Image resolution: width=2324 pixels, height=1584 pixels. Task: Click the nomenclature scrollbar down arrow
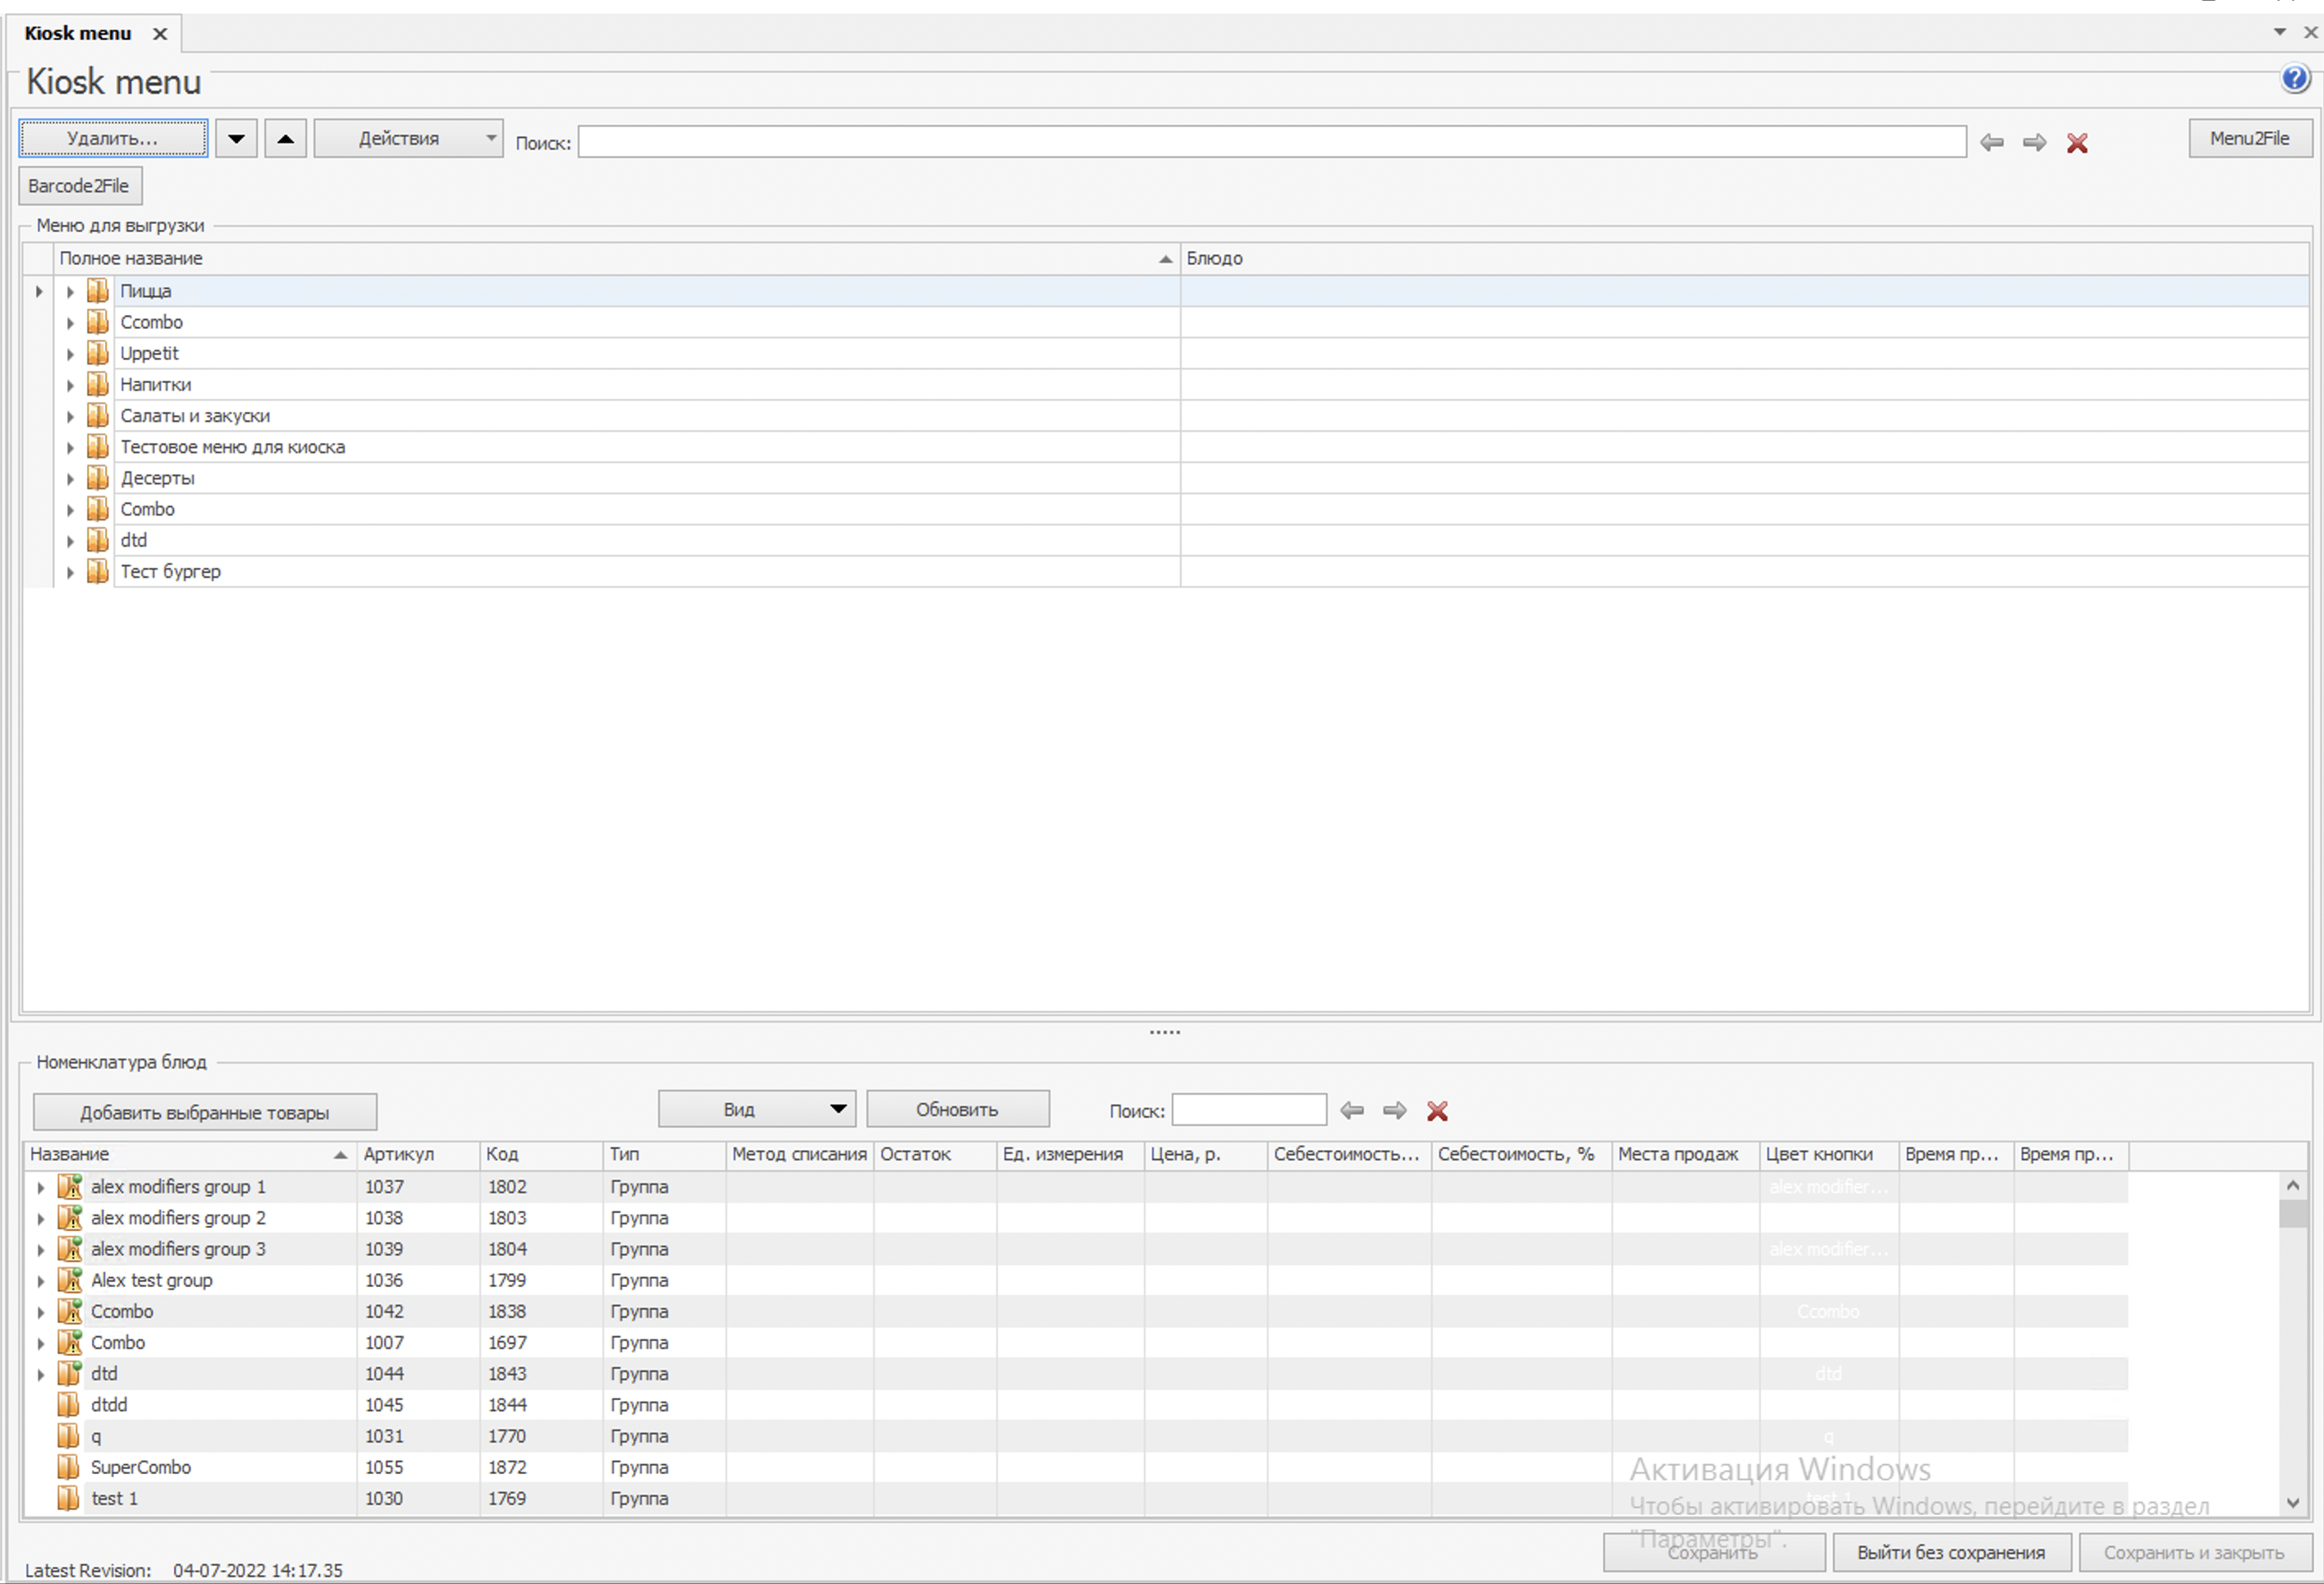(2293, 1503)
